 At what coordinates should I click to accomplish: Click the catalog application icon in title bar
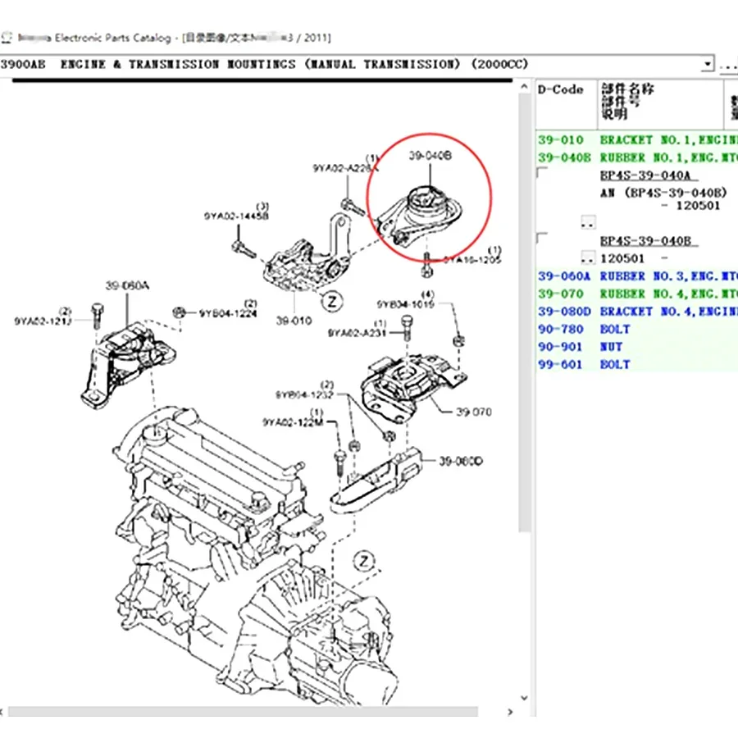tap(7, 37)
